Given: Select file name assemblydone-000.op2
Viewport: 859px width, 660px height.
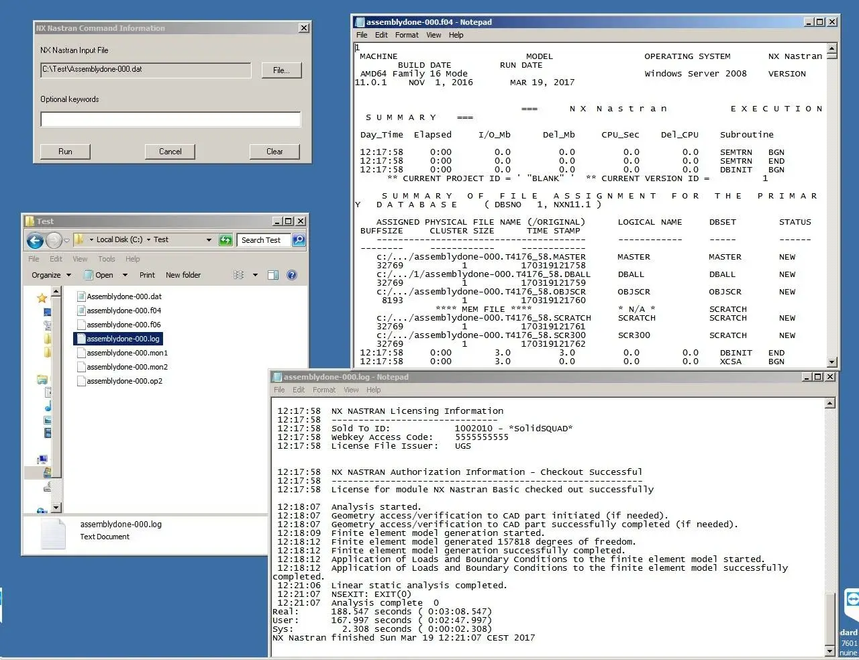Looking at the screenshot, I should point(124,381).
